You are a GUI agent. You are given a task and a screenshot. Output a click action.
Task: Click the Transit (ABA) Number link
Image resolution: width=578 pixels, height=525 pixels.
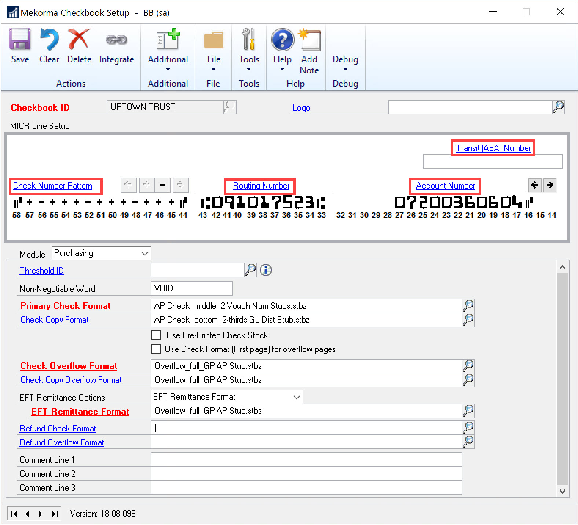pos(493,148)
